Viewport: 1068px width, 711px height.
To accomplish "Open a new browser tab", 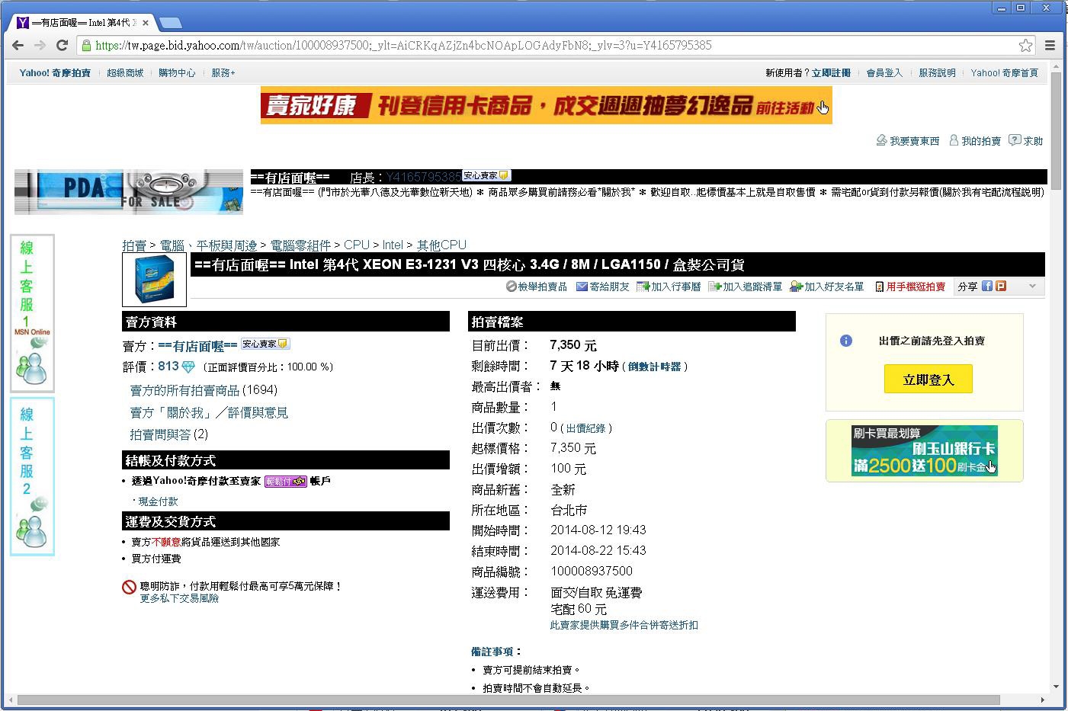I will point(170,23).
